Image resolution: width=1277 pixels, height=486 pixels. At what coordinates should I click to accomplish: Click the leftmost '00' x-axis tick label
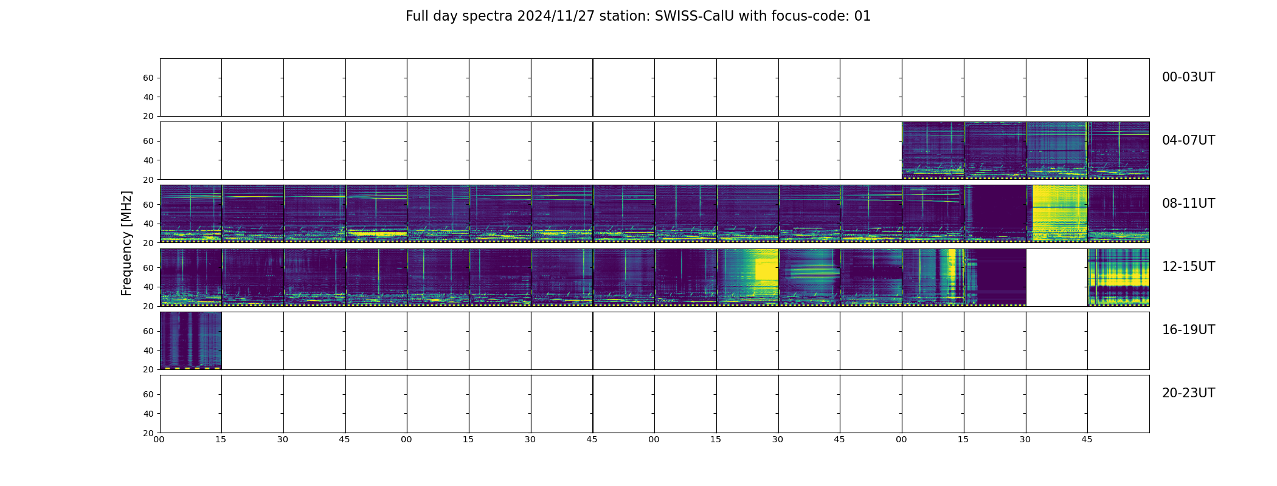click(159, 439)
